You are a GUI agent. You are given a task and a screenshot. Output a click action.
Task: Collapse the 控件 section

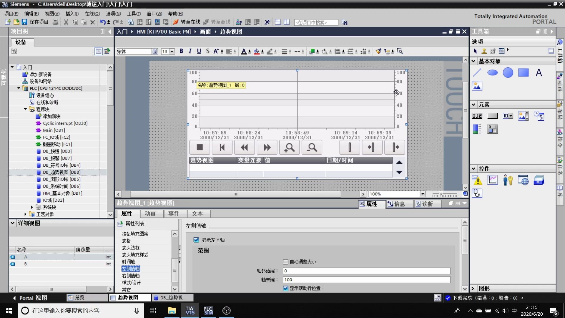click(473, 169)
